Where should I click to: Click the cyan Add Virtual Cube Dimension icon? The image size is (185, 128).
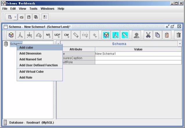(115, 35)
